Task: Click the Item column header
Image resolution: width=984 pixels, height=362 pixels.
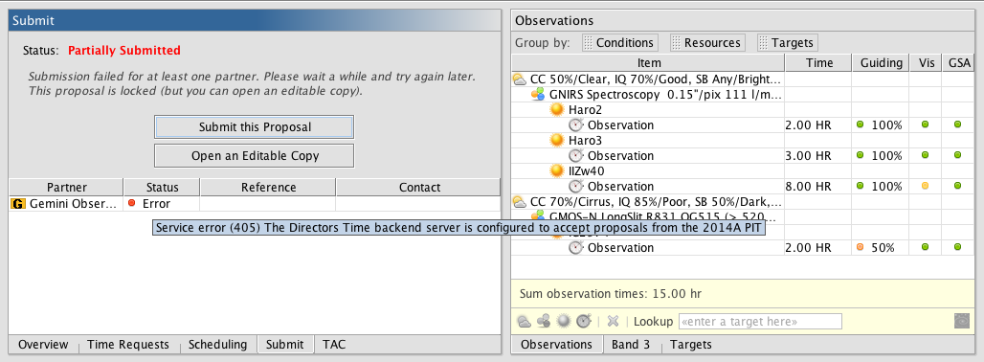Action: tap(648, 63)
